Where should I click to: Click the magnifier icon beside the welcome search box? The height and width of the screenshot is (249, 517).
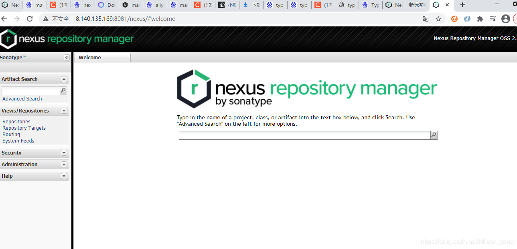point(434,135)
